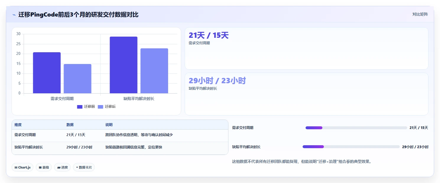The image size is (440, 183).
Task: Click the 29小时 / 23小时 card value
Action: 217,81
